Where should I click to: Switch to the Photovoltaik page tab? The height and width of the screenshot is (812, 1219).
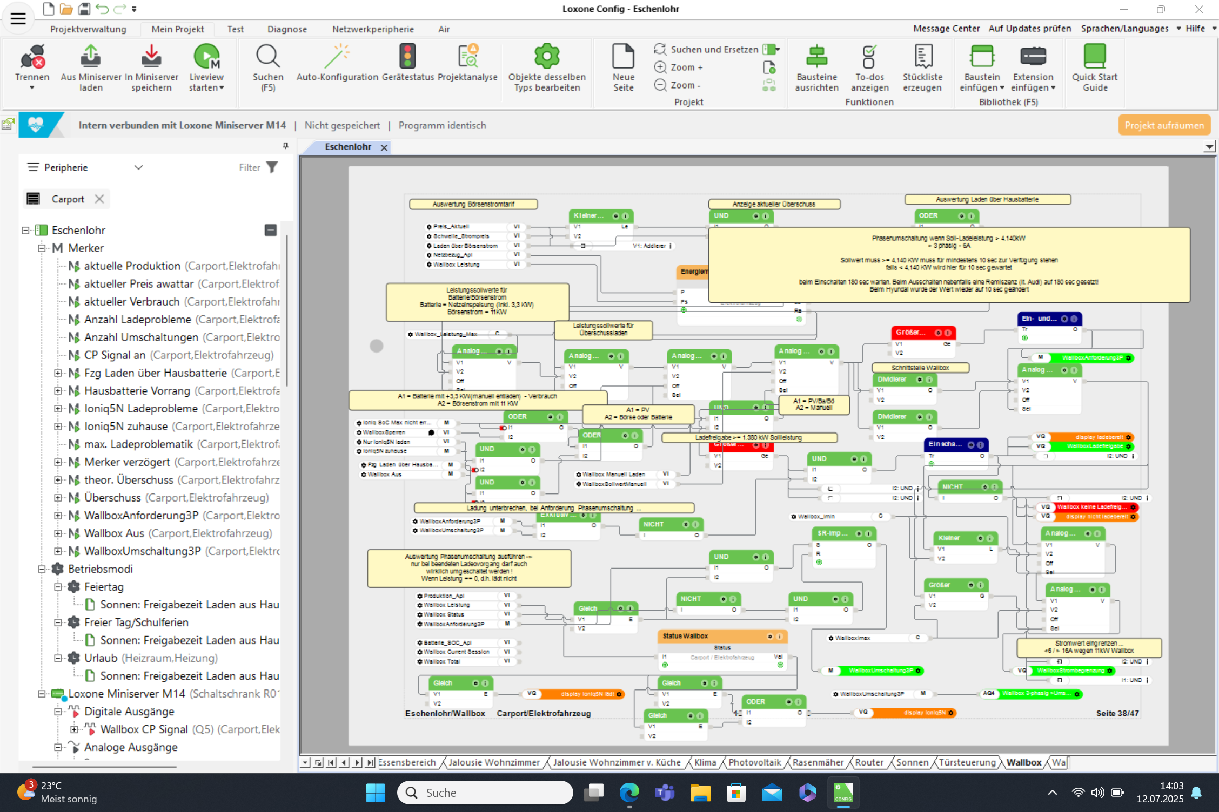(754, 762)
